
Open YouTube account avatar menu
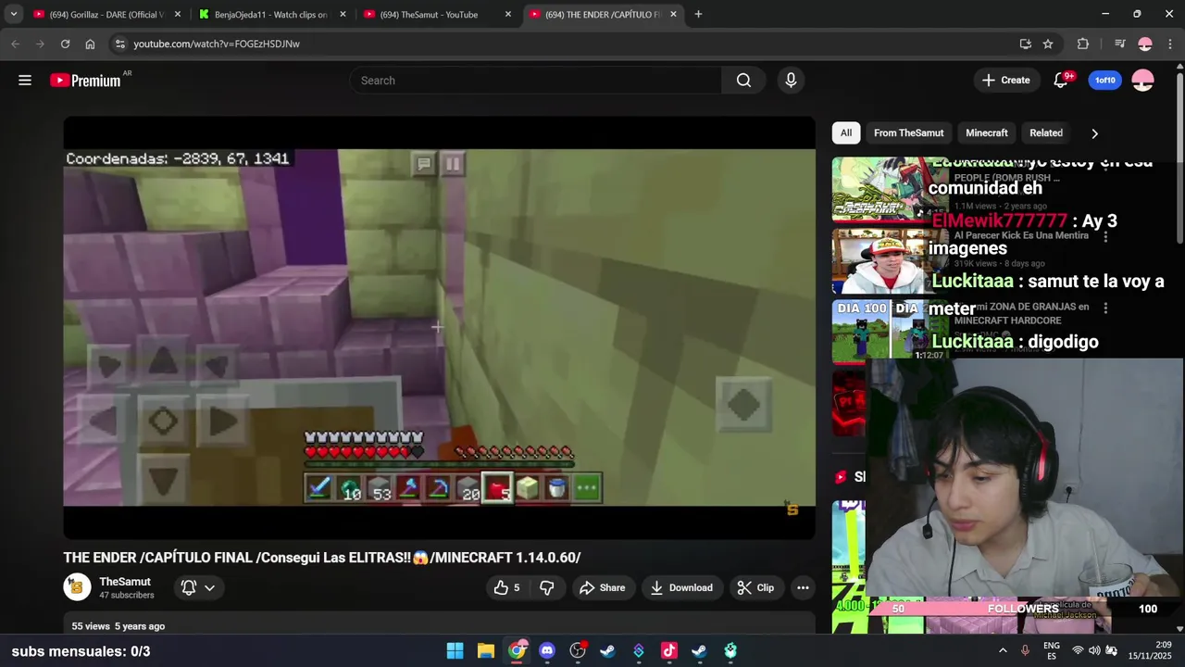[1143, 81]
